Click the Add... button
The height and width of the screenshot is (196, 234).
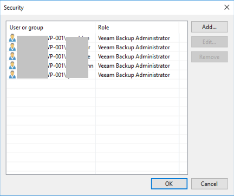pyautogui.click(x=210, y=27)
